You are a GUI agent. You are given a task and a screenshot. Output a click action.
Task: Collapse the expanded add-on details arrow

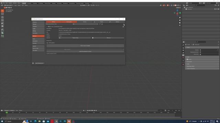coord(47,27)
